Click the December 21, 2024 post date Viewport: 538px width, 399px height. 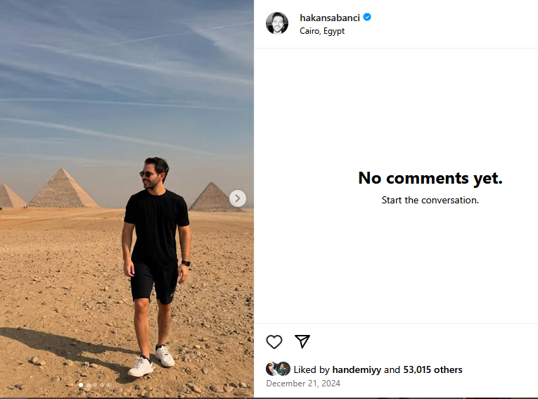303,384
